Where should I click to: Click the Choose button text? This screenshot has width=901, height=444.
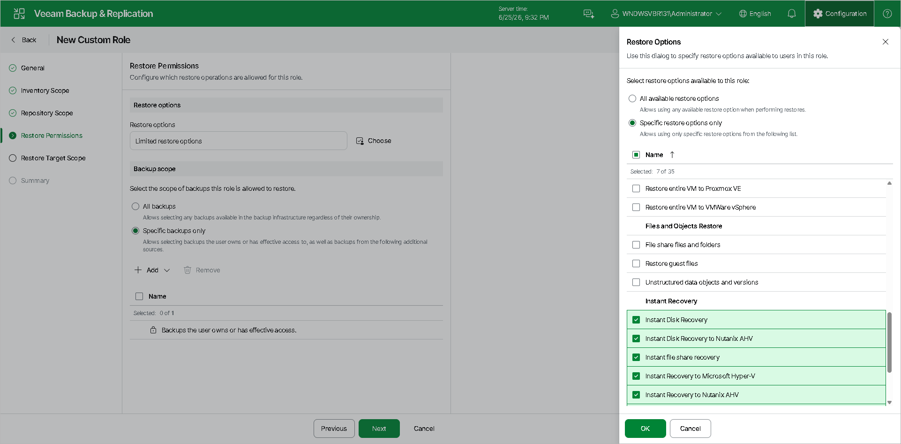[379, 141]
